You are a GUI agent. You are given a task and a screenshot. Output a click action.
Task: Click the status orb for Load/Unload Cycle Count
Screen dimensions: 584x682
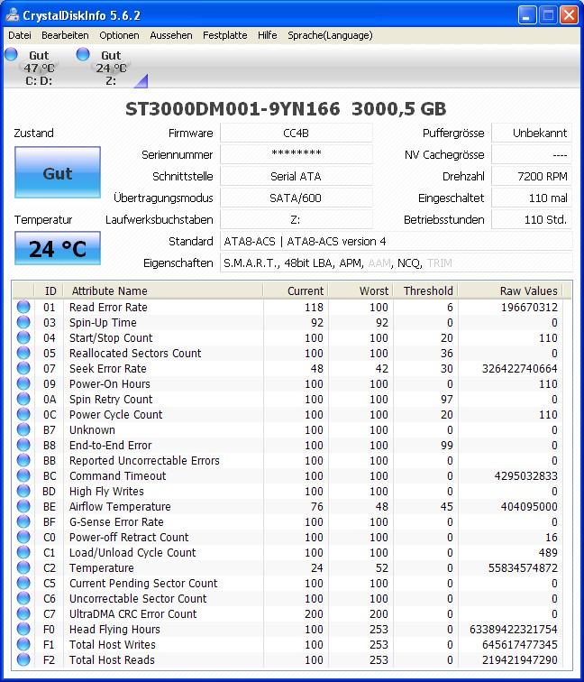coord(23,552)
